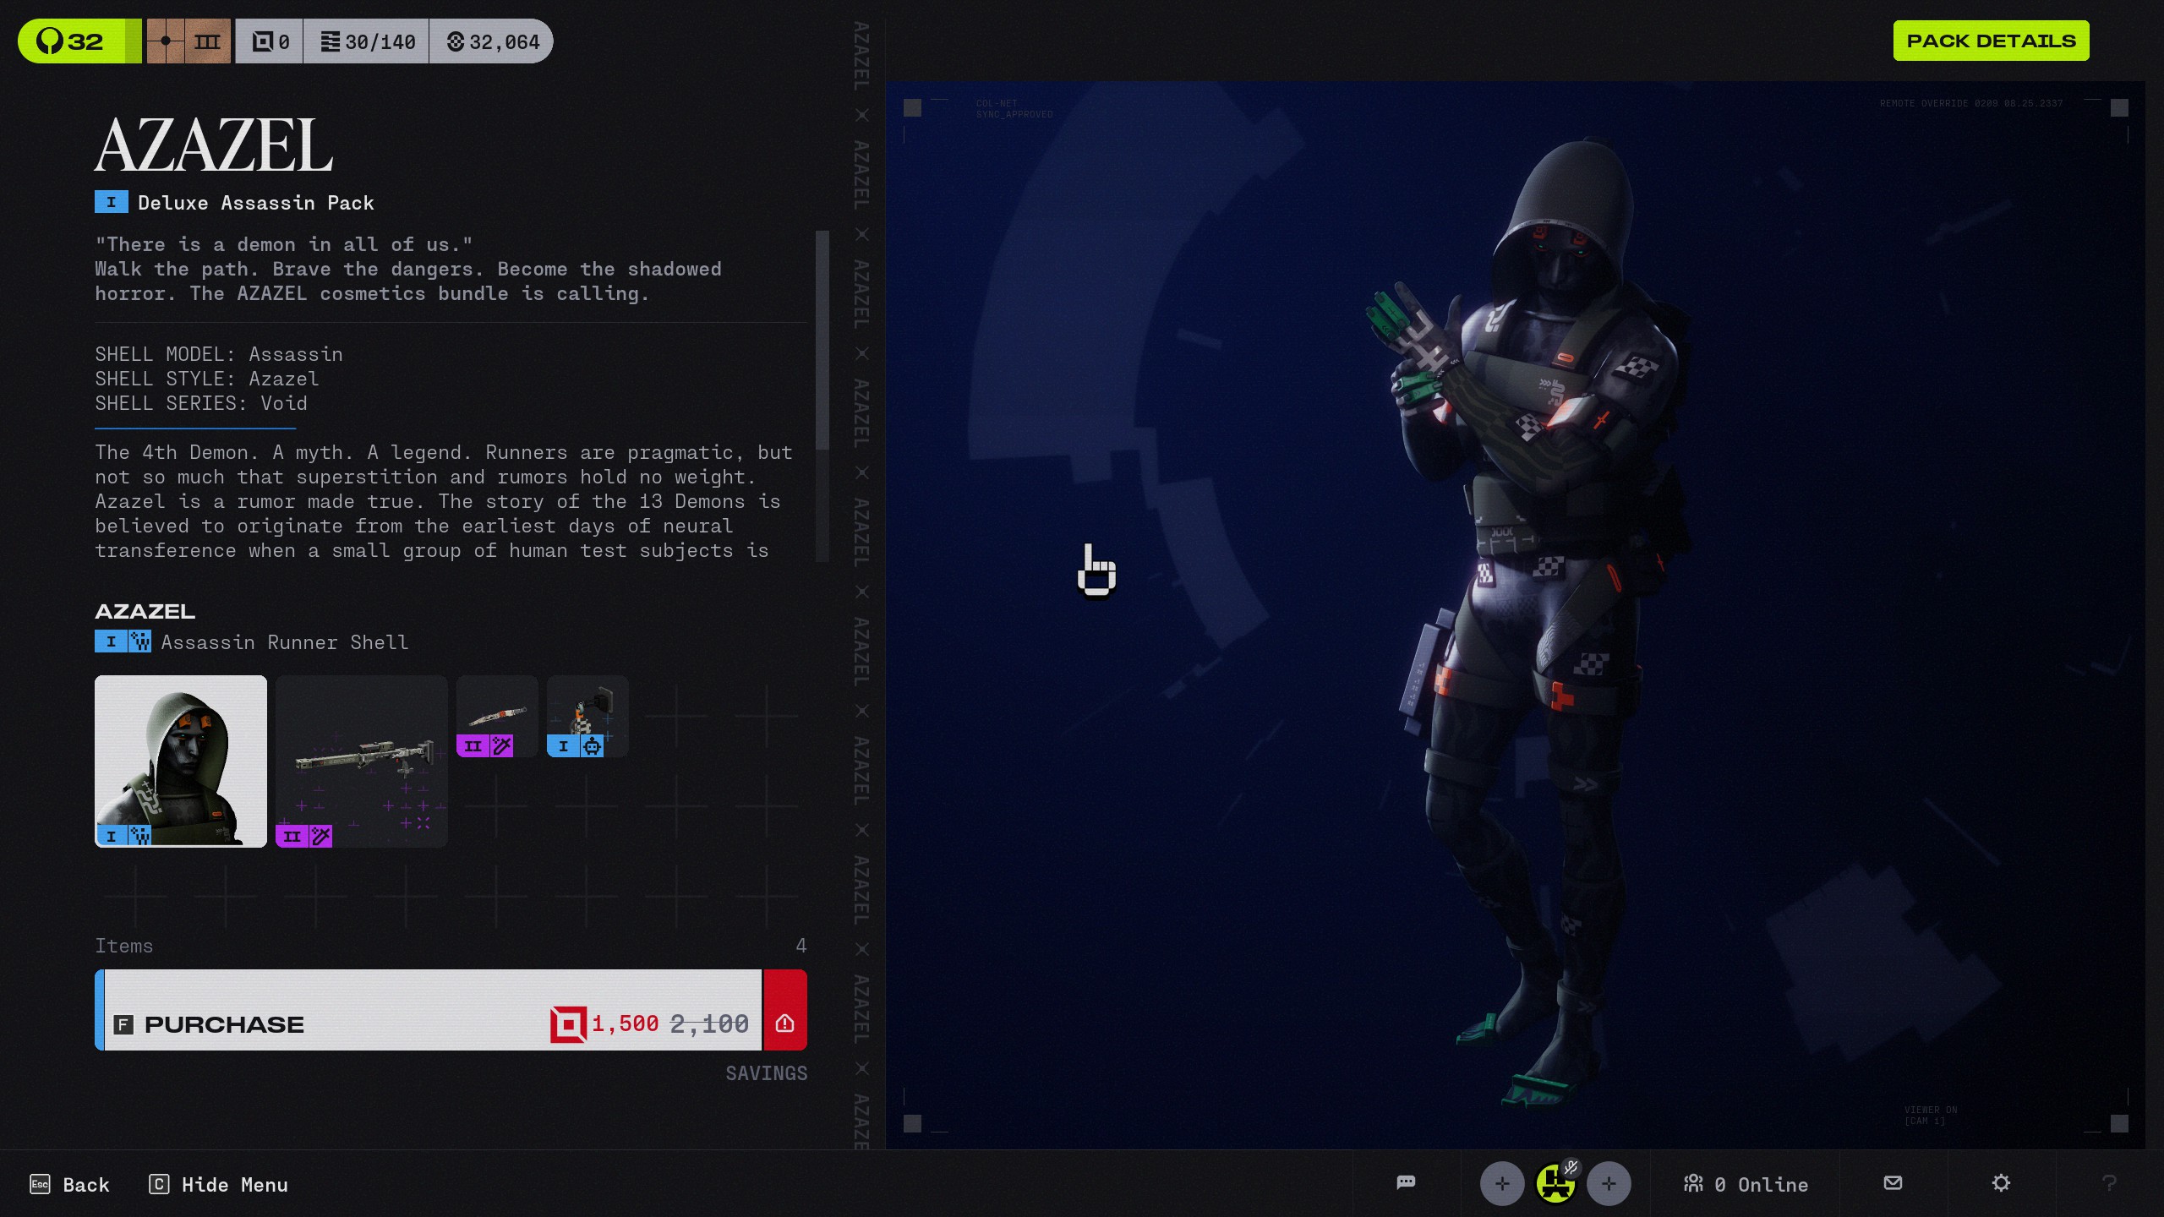Viewport: 2164px width, 1217px height.
Task: Click the help question mark icon
Action: point(2109,1183)
